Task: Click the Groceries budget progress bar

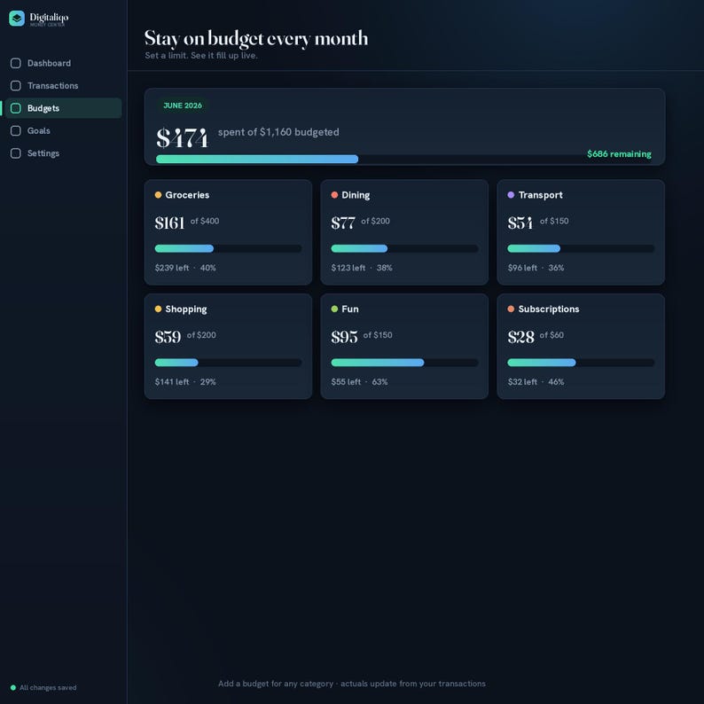Action: 228,248
